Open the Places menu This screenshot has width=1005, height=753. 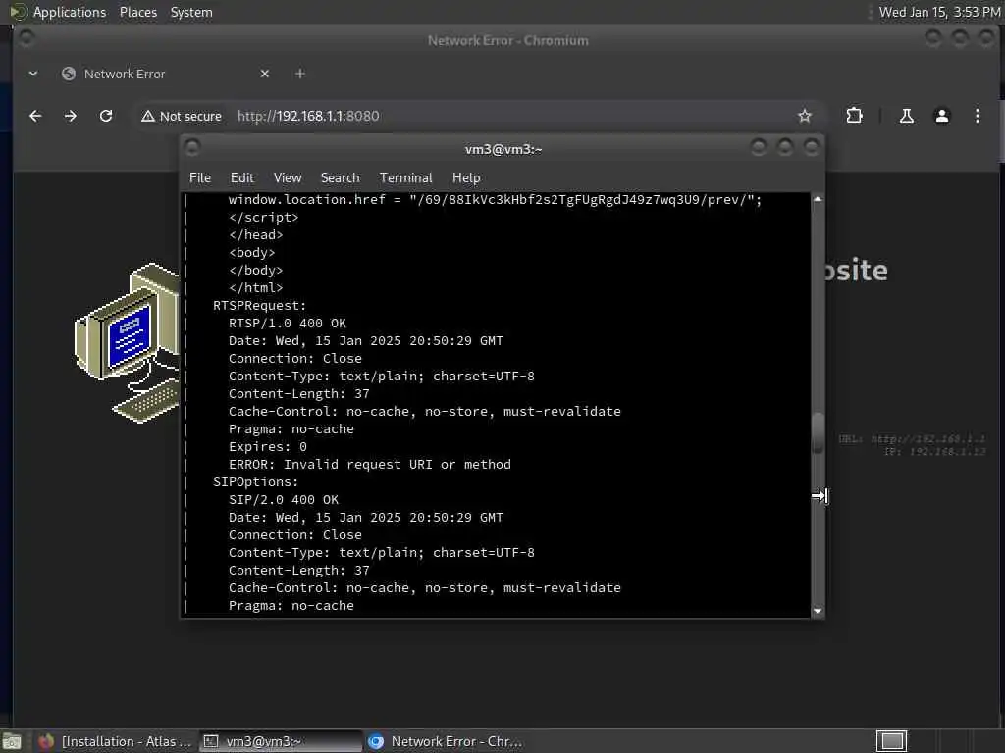tap(138, 12)
